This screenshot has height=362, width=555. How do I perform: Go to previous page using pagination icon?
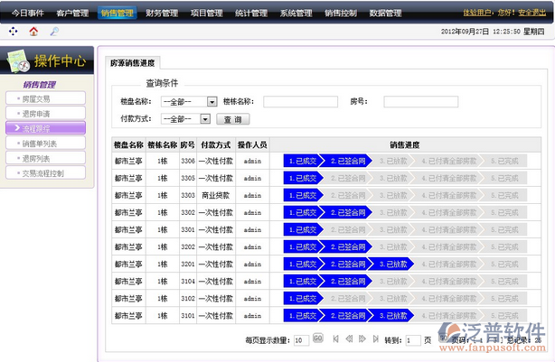[349, 339]
